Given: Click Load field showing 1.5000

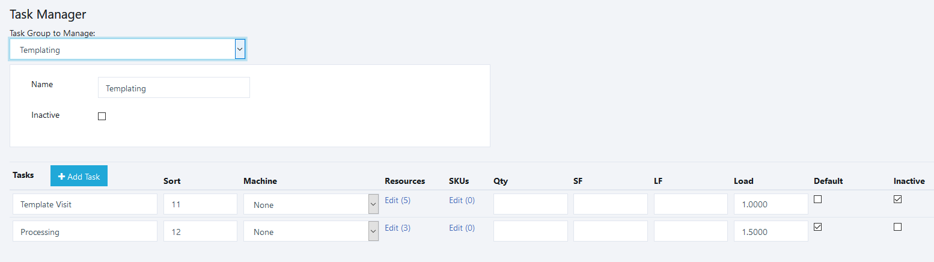Looking at the screenshot, I should pos(771,231).
